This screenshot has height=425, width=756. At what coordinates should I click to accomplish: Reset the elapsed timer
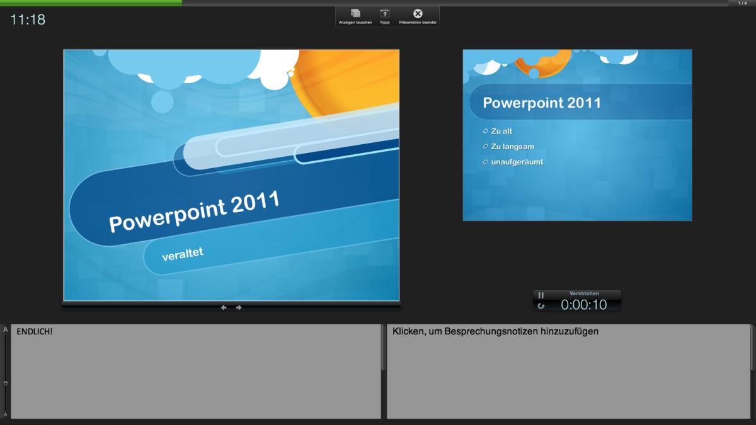(541, 305)
